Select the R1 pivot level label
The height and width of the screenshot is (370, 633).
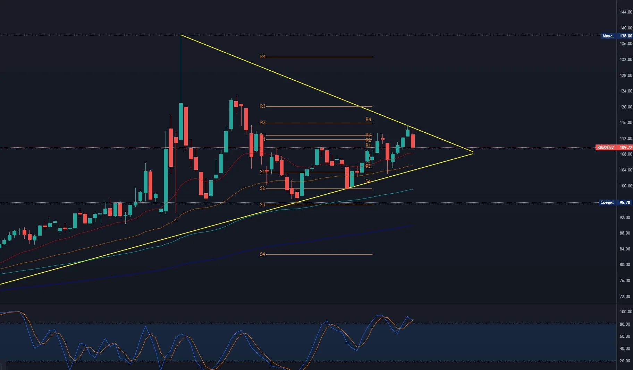click(x=368, y=146)
